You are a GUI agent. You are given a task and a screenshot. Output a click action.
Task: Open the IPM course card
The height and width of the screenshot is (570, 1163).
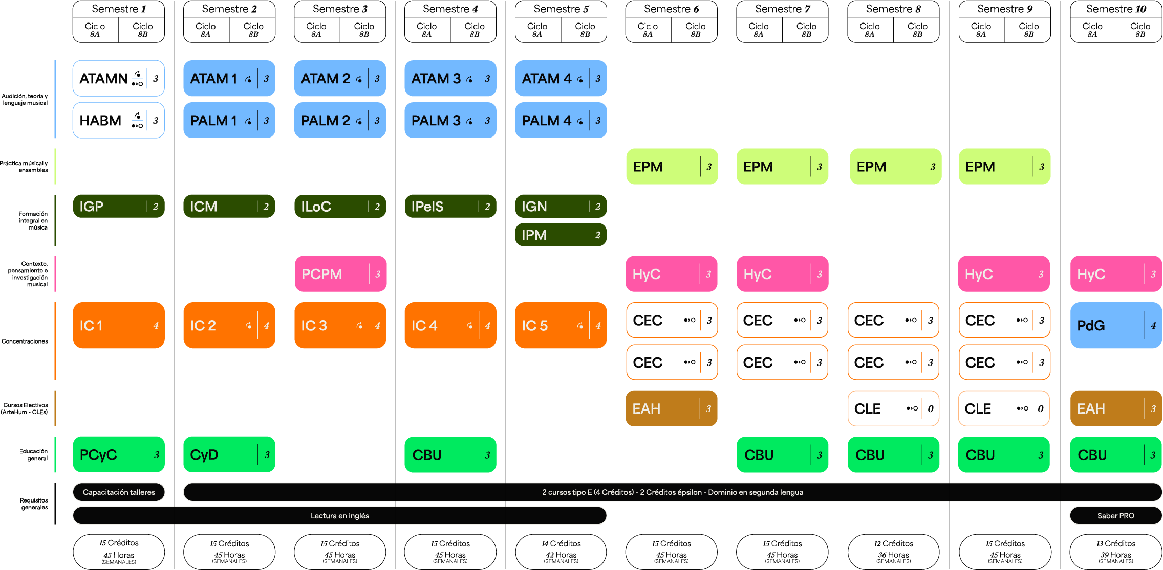click(561, 235)
